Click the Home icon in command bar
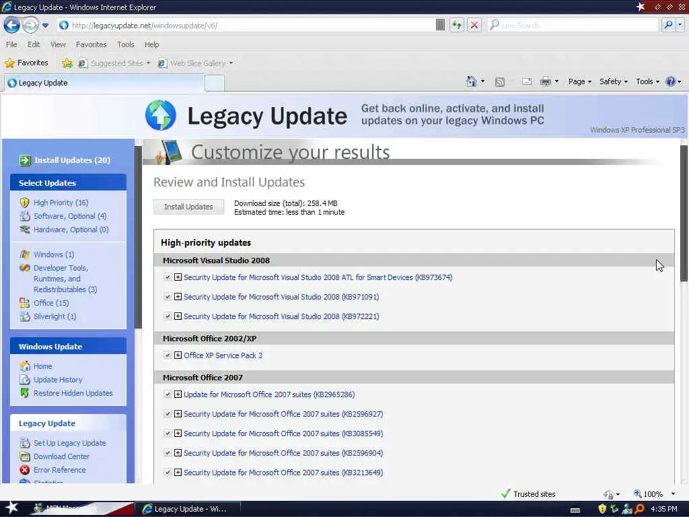This screenshot has height=517, width=689. pyautogui.click(x=472, y=81)
